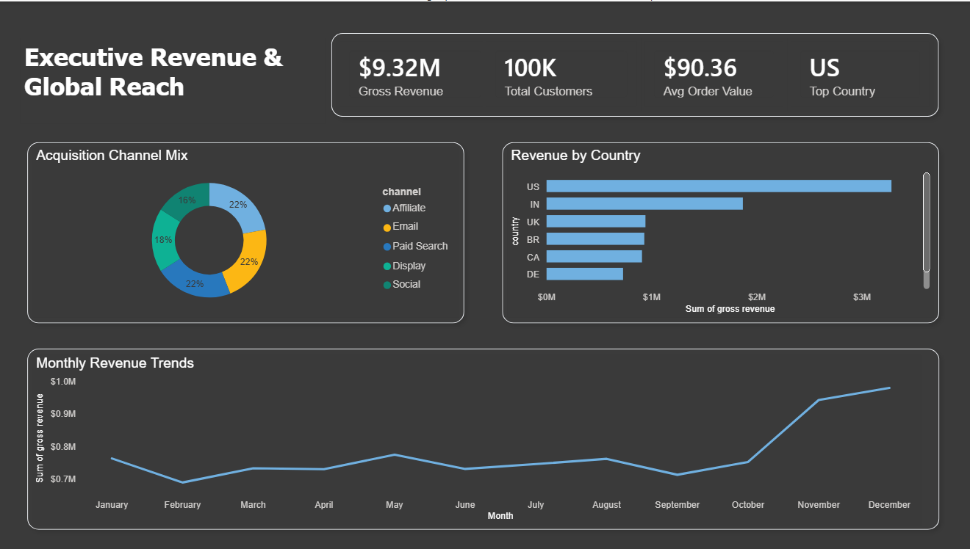
Task: Toggle the Social legend item
Action: pyautogui.click(x=406, y=283)
